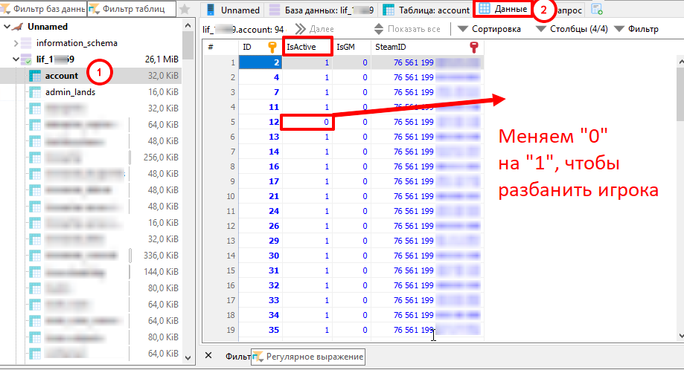Expand the information_schema database node
684x370 pixels.
point(16,43)
